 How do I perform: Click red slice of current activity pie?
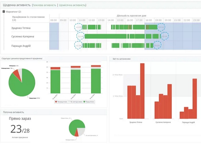pyautogui.click(x=76, y=133)
